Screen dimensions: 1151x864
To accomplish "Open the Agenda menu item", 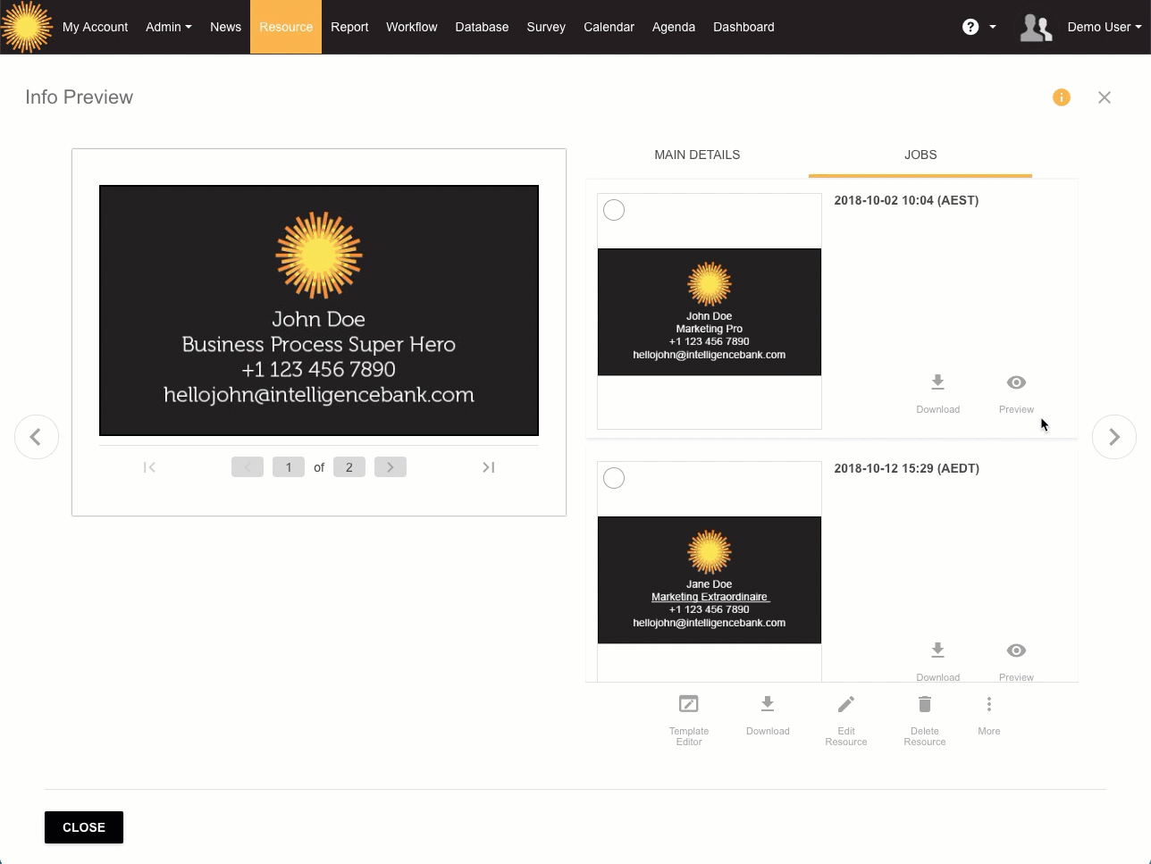I will [x=674, y=27].
